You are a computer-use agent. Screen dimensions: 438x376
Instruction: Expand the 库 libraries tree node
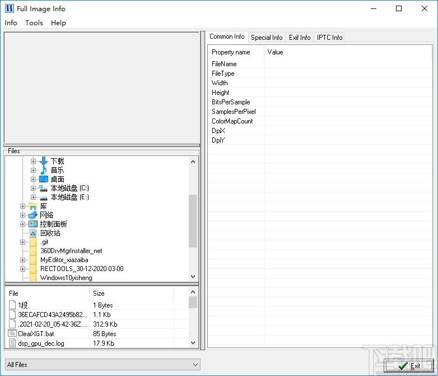point(23,206)
